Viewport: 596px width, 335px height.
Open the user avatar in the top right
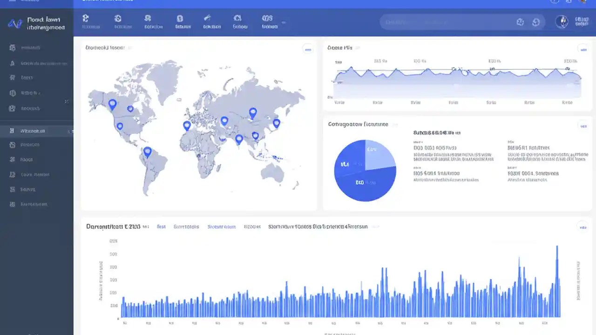point(562,21)
